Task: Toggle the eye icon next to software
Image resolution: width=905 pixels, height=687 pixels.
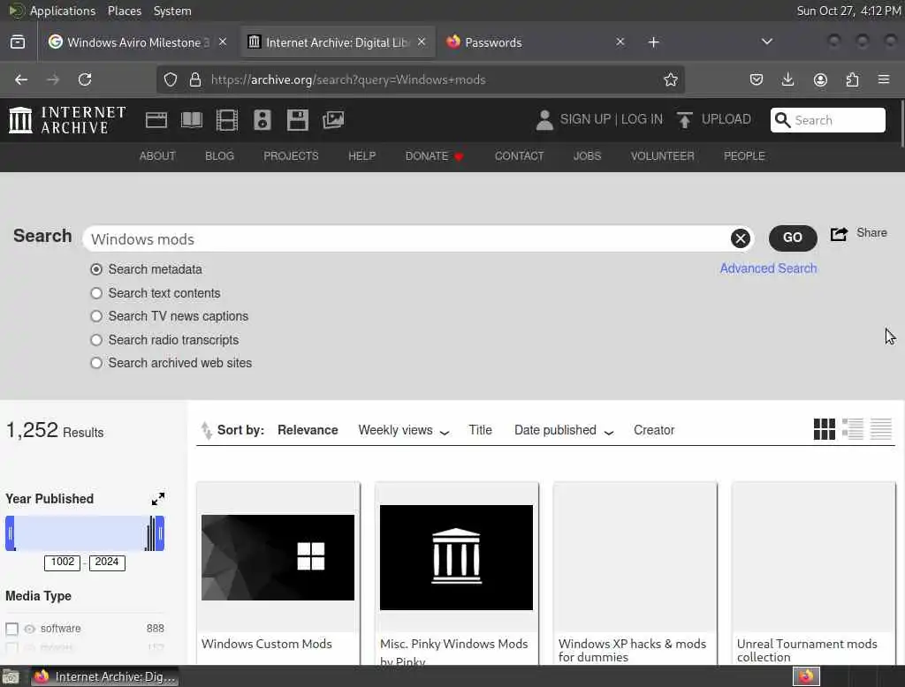Action: tap(30, 629)
